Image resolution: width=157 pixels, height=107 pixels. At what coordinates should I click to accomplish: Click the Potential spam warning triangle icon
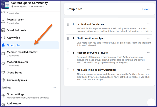point(3,21)
